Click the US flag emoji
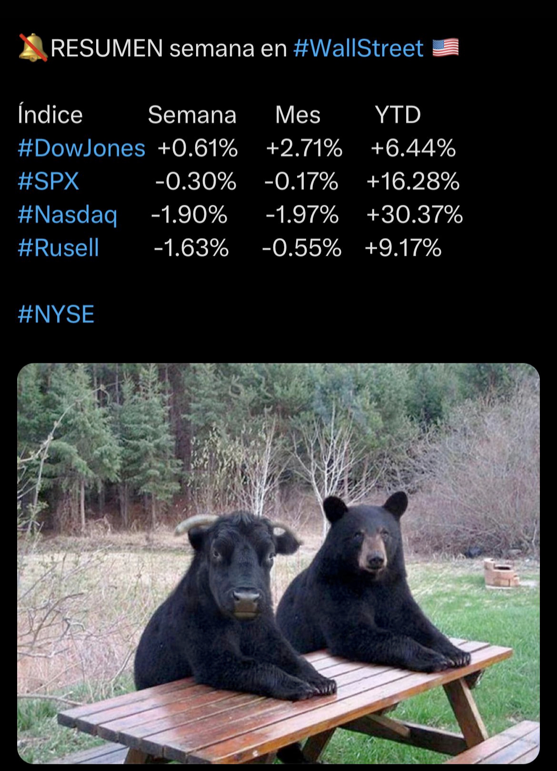This screenshot has width=557, height=771. pos(446,48)
